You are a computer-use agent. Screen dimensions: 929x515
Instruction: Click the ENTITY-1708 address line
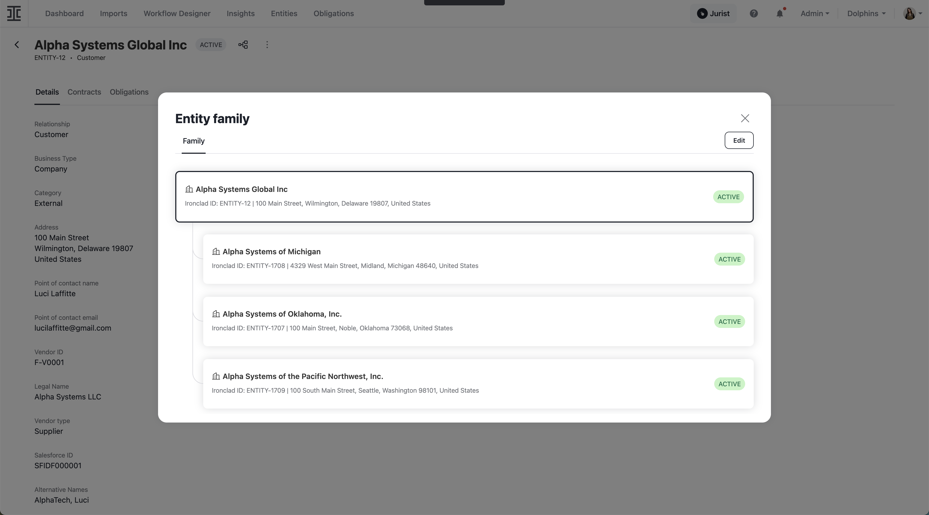point(345,266)
